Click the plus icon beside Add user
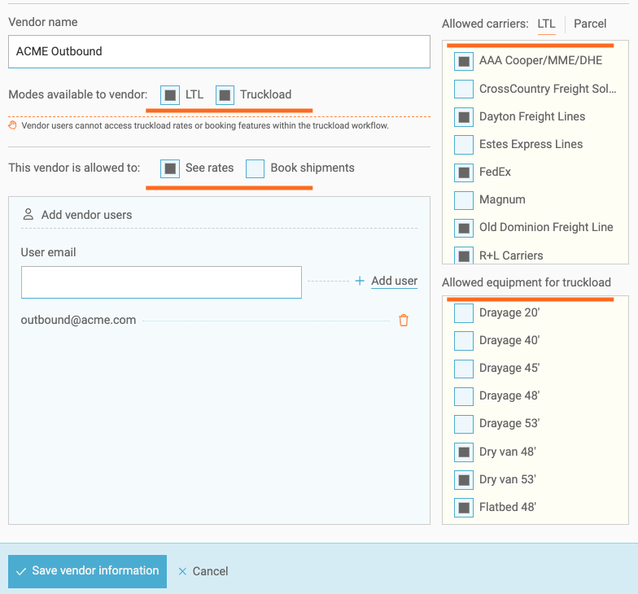 tap(360, 281)
